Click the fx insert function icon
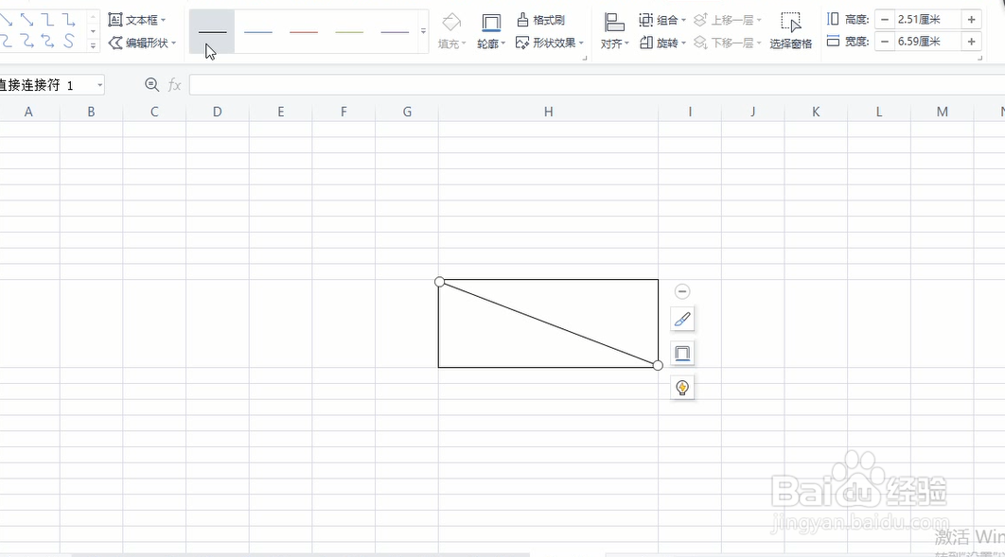The width and height of the screenshot is (1005, 557). [174, 84]
